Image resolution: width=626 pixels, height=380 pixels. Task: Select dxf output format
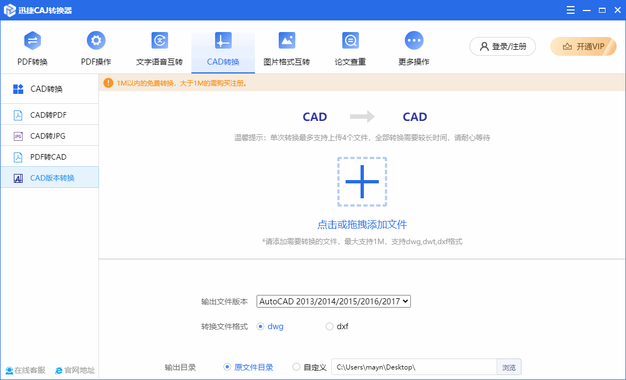pyautogui.click(x=330, y=326)
